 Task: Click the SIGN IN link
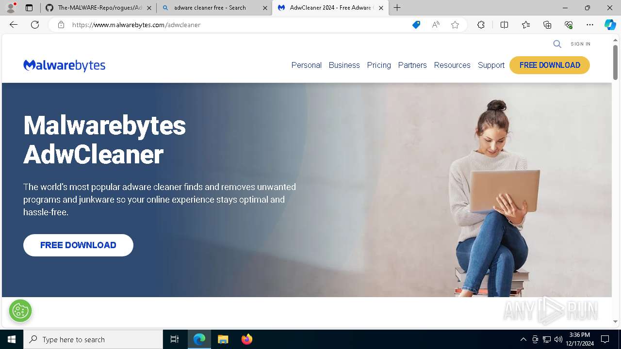(581, 44)
